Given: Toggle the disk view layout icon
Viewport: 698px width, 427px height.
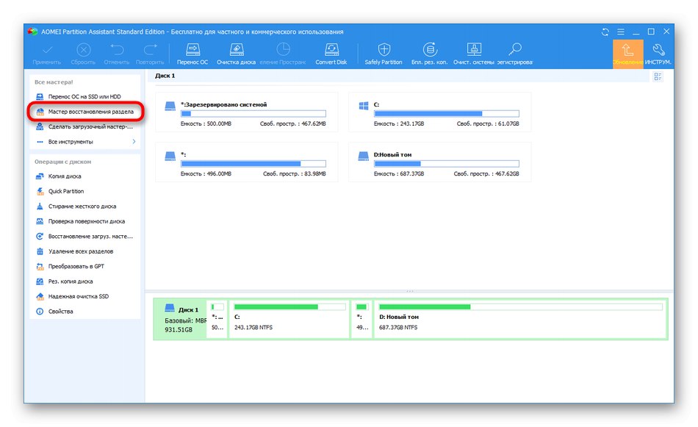Looking at the screenshot, I should coord(658,76).
